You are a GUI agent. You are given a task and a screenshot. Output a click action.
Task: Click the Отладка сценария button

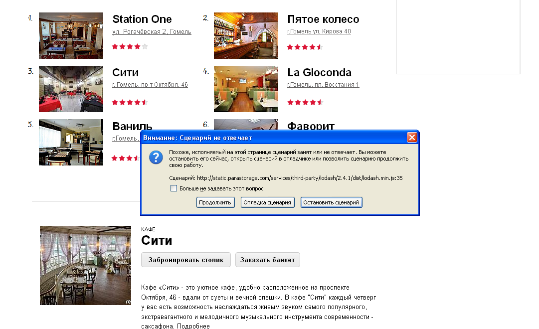tap(267, 202)
